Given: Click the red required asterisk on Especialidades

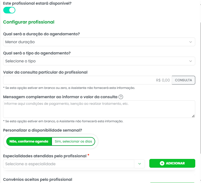Looking at the screenshot, I should 88,156.
